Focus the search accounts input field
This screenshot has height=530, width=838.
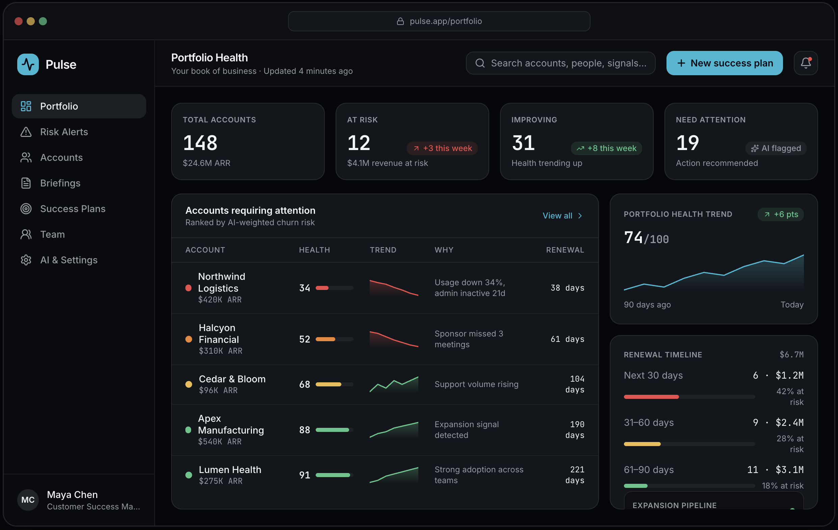(561, 63)
